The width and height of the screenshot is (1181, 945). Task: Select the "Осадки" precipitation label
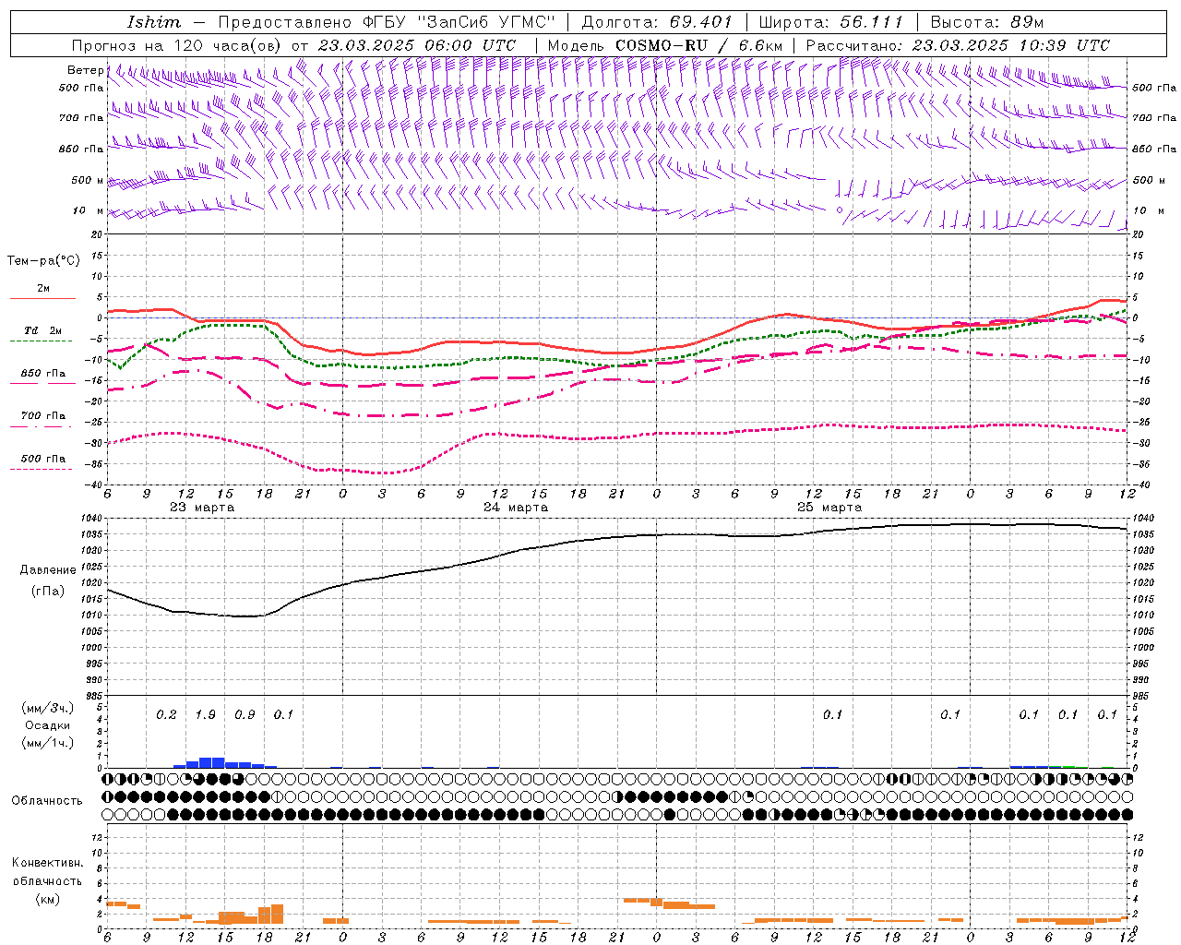(x=47, y=725)
